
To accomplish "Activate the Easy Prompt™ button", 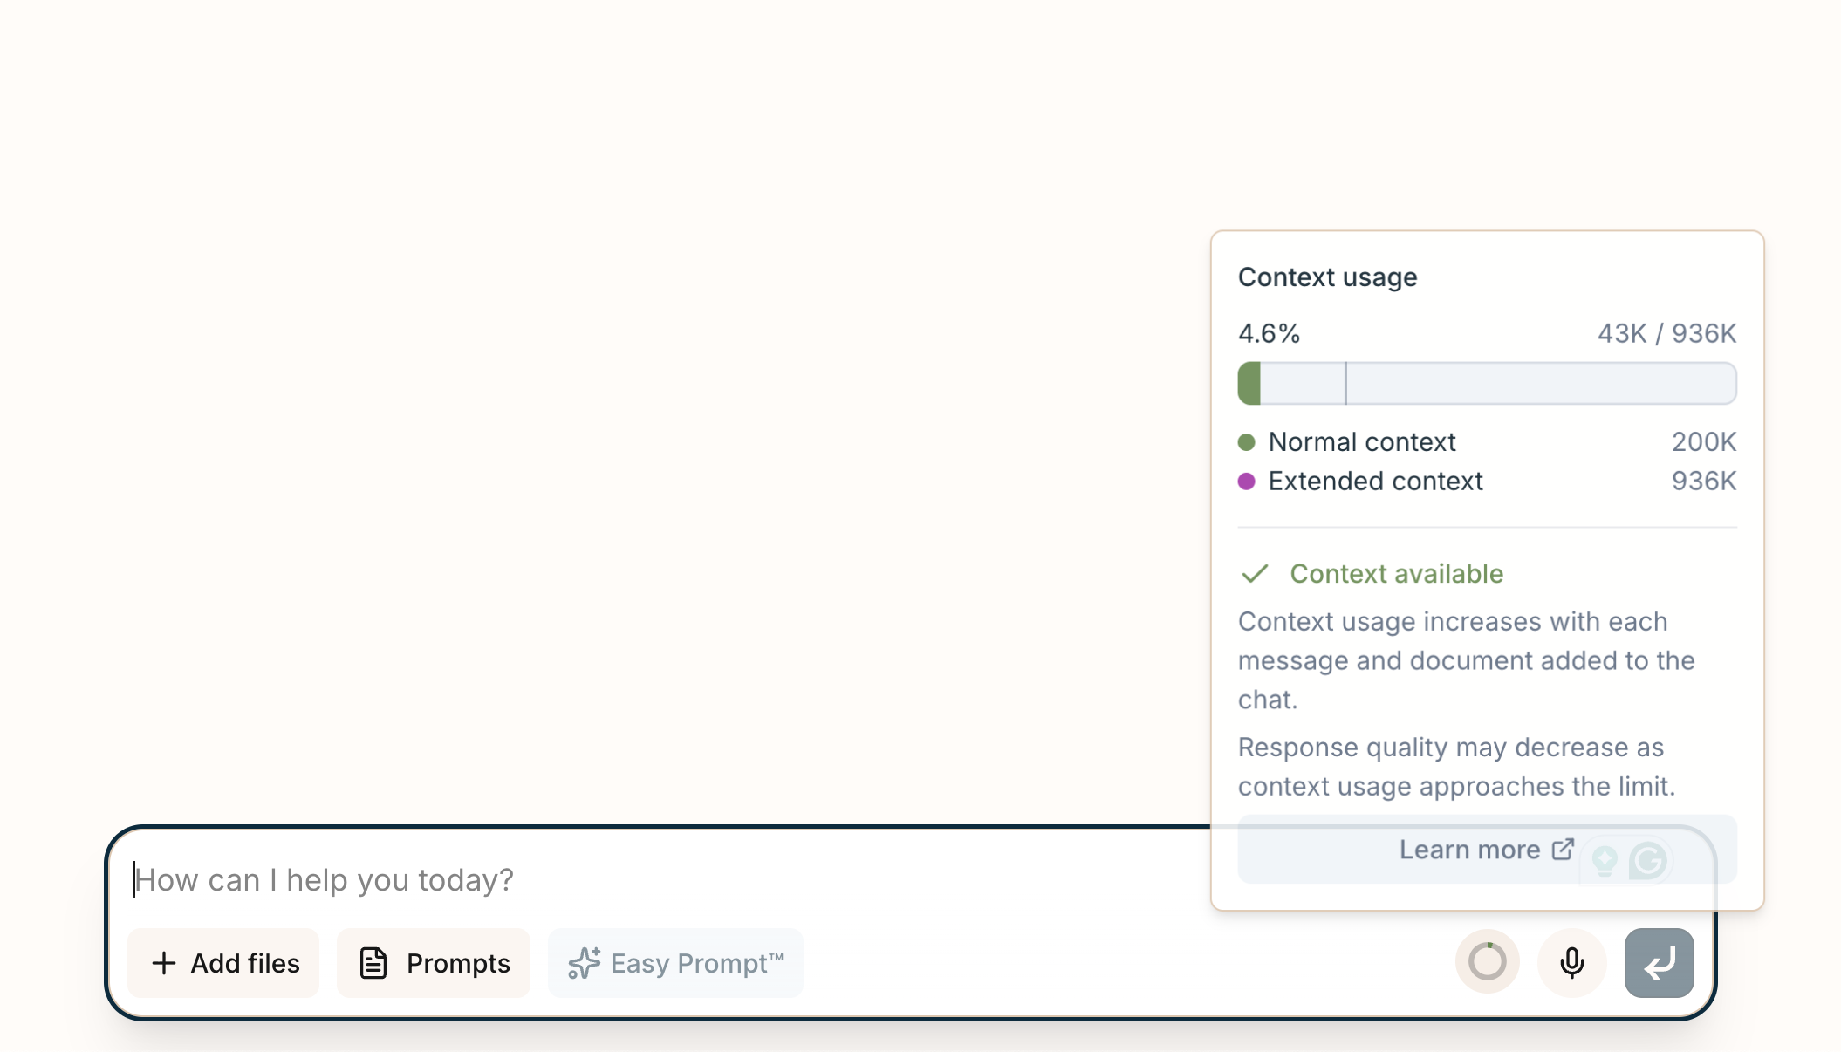I will pos(675,963).
